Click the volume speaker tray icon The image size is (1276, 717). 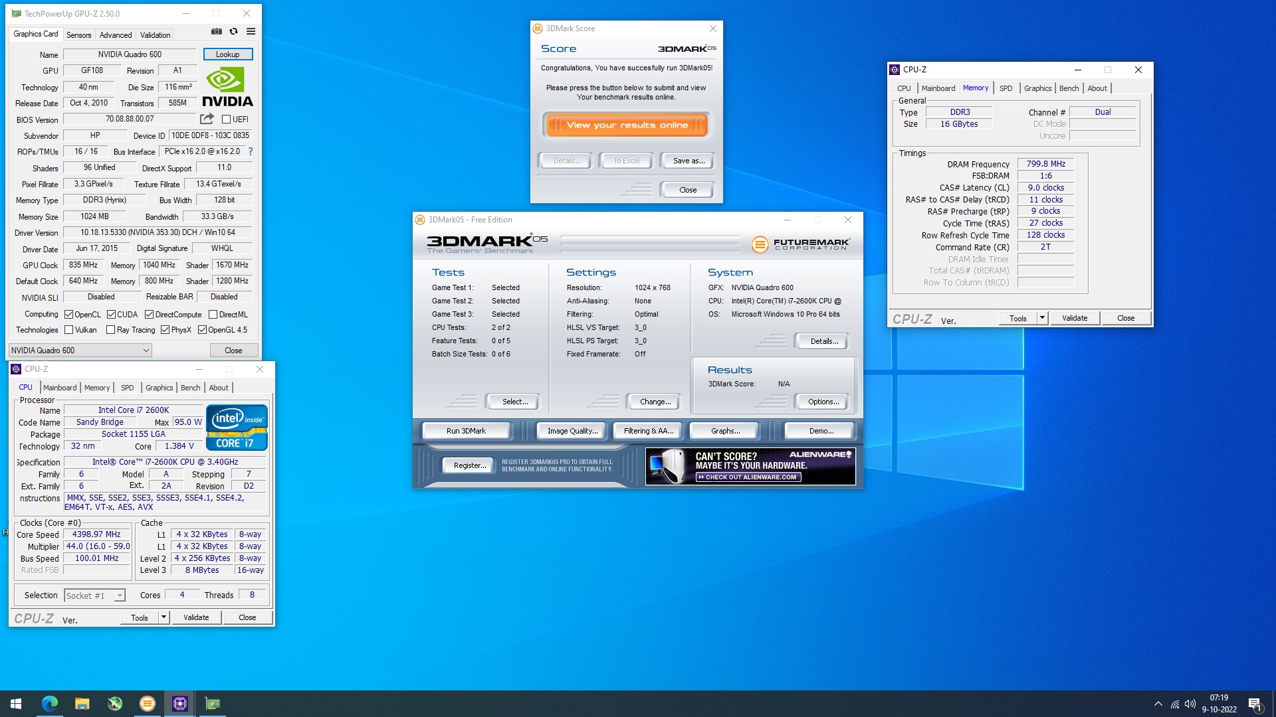pos(1190,704)
